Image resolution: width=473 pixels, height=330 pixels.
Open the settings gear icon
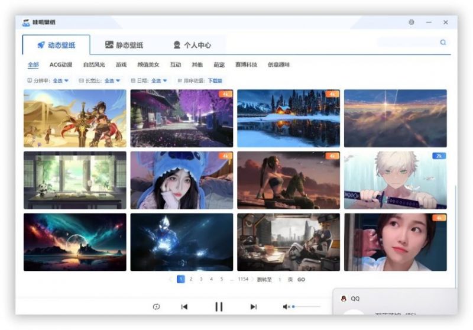[x=411, y=22]
